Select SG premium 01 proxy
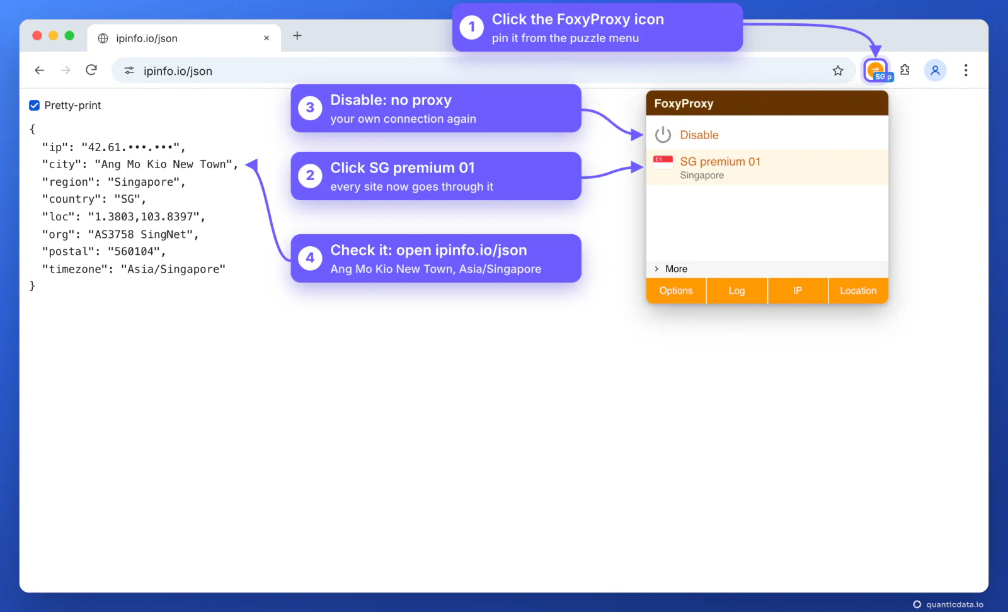 click(x=767, y=167)
